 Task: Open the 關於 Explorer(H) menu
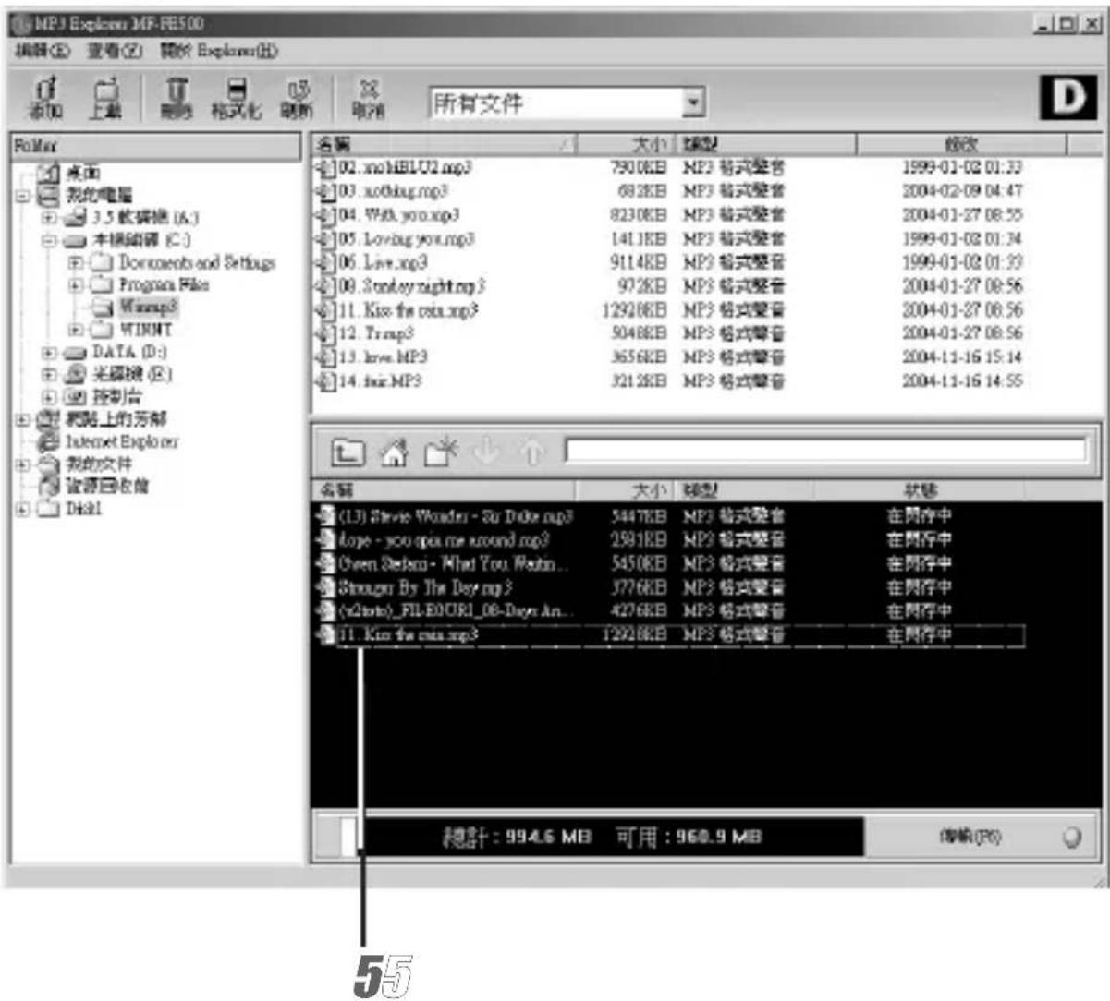click(219, 51)
